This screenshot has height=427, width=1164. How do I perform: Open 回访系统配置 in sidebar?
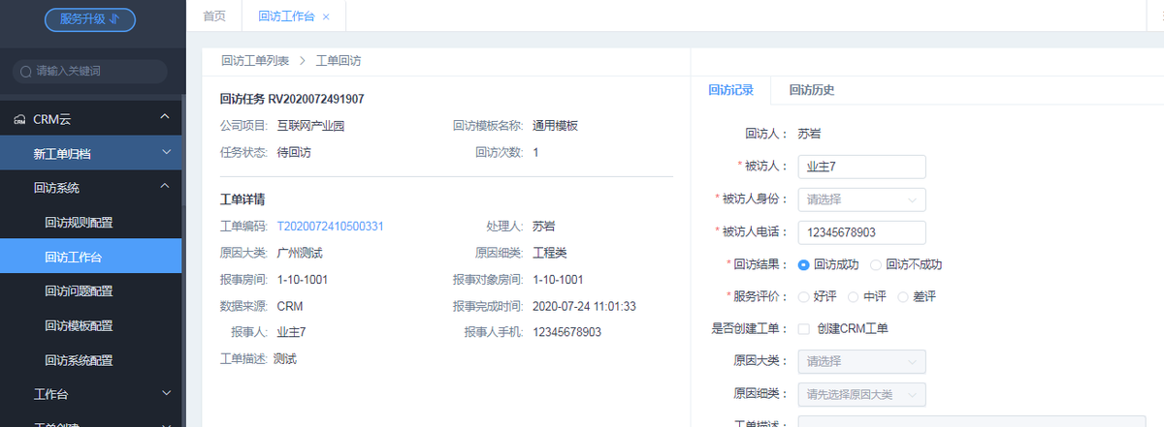[79, 361]
